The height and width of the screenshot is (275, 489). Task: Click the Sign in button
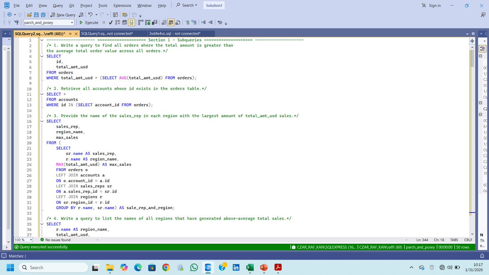432,5
